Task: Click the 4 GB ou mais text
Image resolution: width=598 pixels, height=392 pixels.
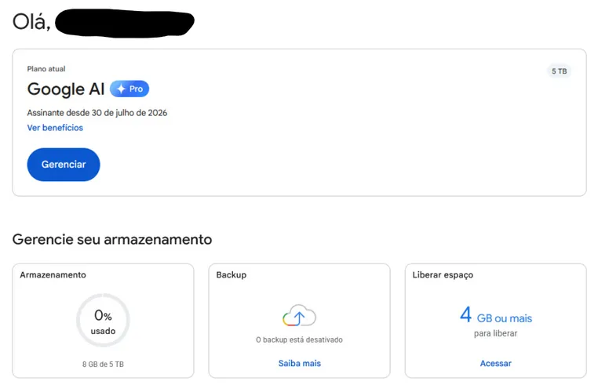Action: (496, 315)
